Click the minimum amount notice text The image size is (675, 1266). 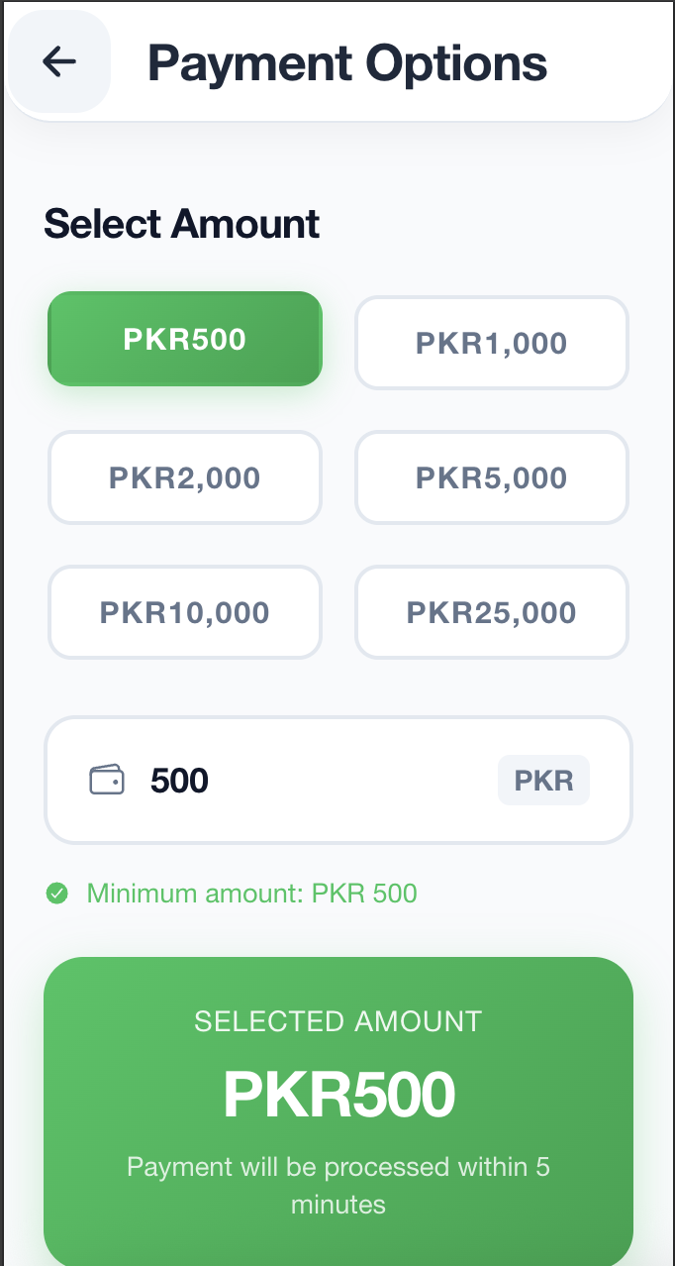coord(251,893)
